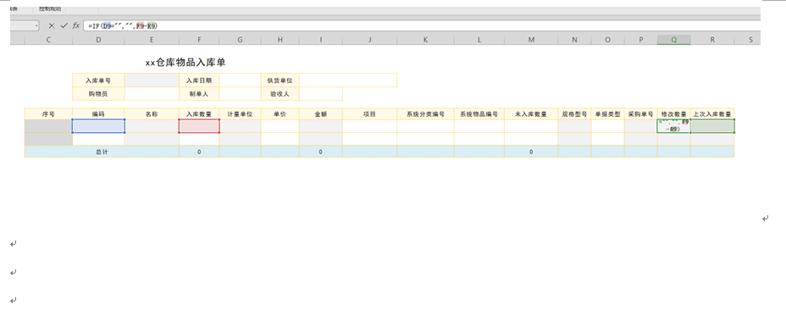Open the name box dropdown arrow
Viewport: 786px width, 315px height.
coord(36,25)
